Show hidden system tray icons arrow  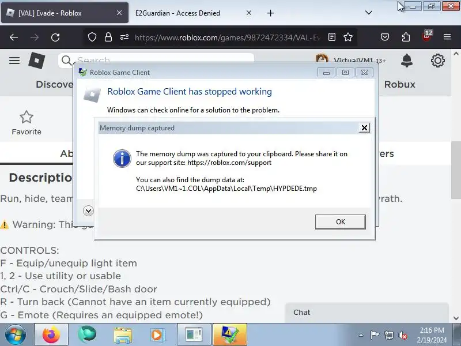tap(361, 335)
